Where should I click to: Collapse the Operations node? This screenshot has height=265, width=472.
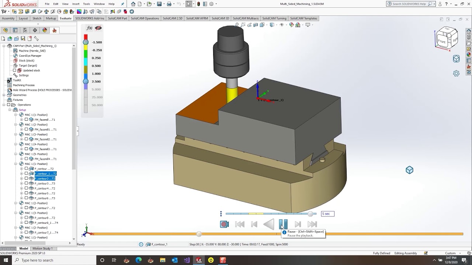tap(4, 105)
